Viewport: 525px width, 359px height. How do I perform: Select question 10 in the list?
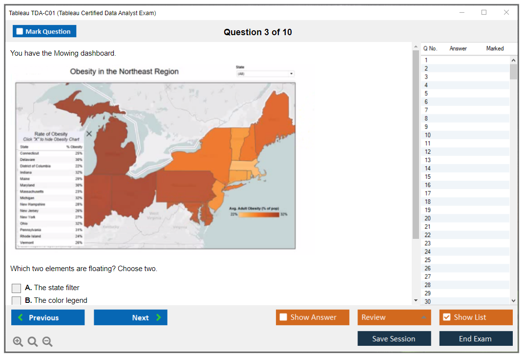tap(428, 135)
